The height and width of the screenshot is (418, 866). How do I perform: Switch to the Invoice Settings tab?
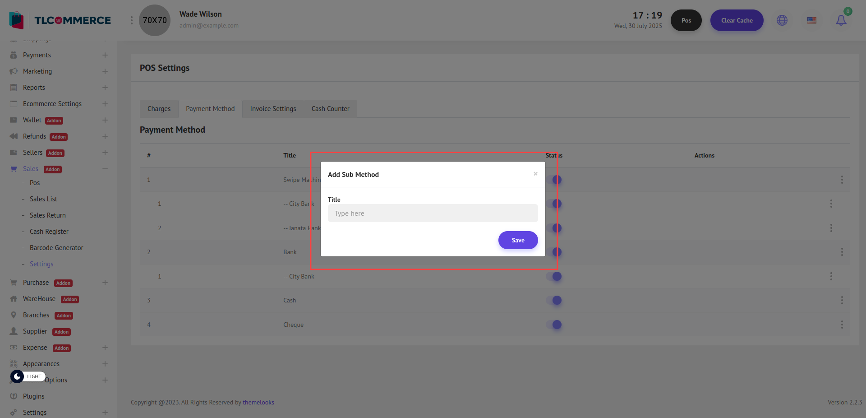[x=273, y=109]
